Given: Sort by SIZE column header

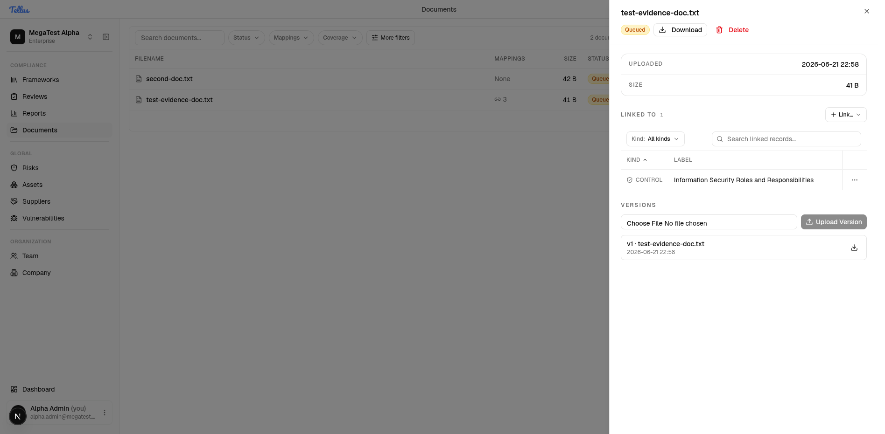Looking at the screenshot, I should click(x=570, y=59).
